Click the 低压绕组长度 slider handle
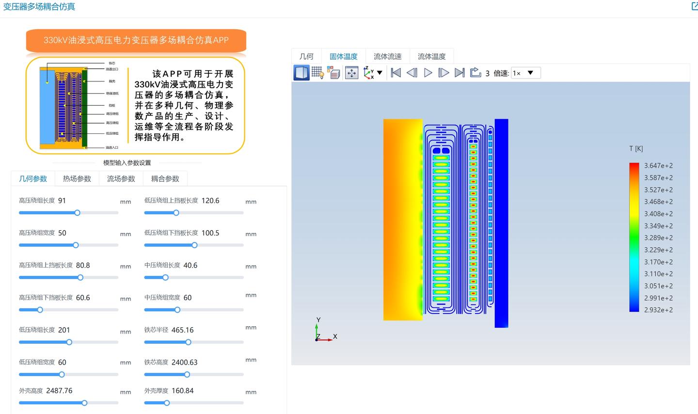 tap(69, 342)
